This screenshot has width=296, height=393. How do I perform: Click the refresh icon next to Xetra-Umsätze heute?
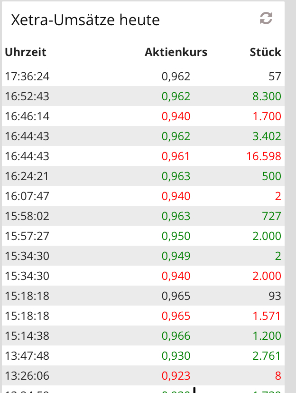click(266, 19)
